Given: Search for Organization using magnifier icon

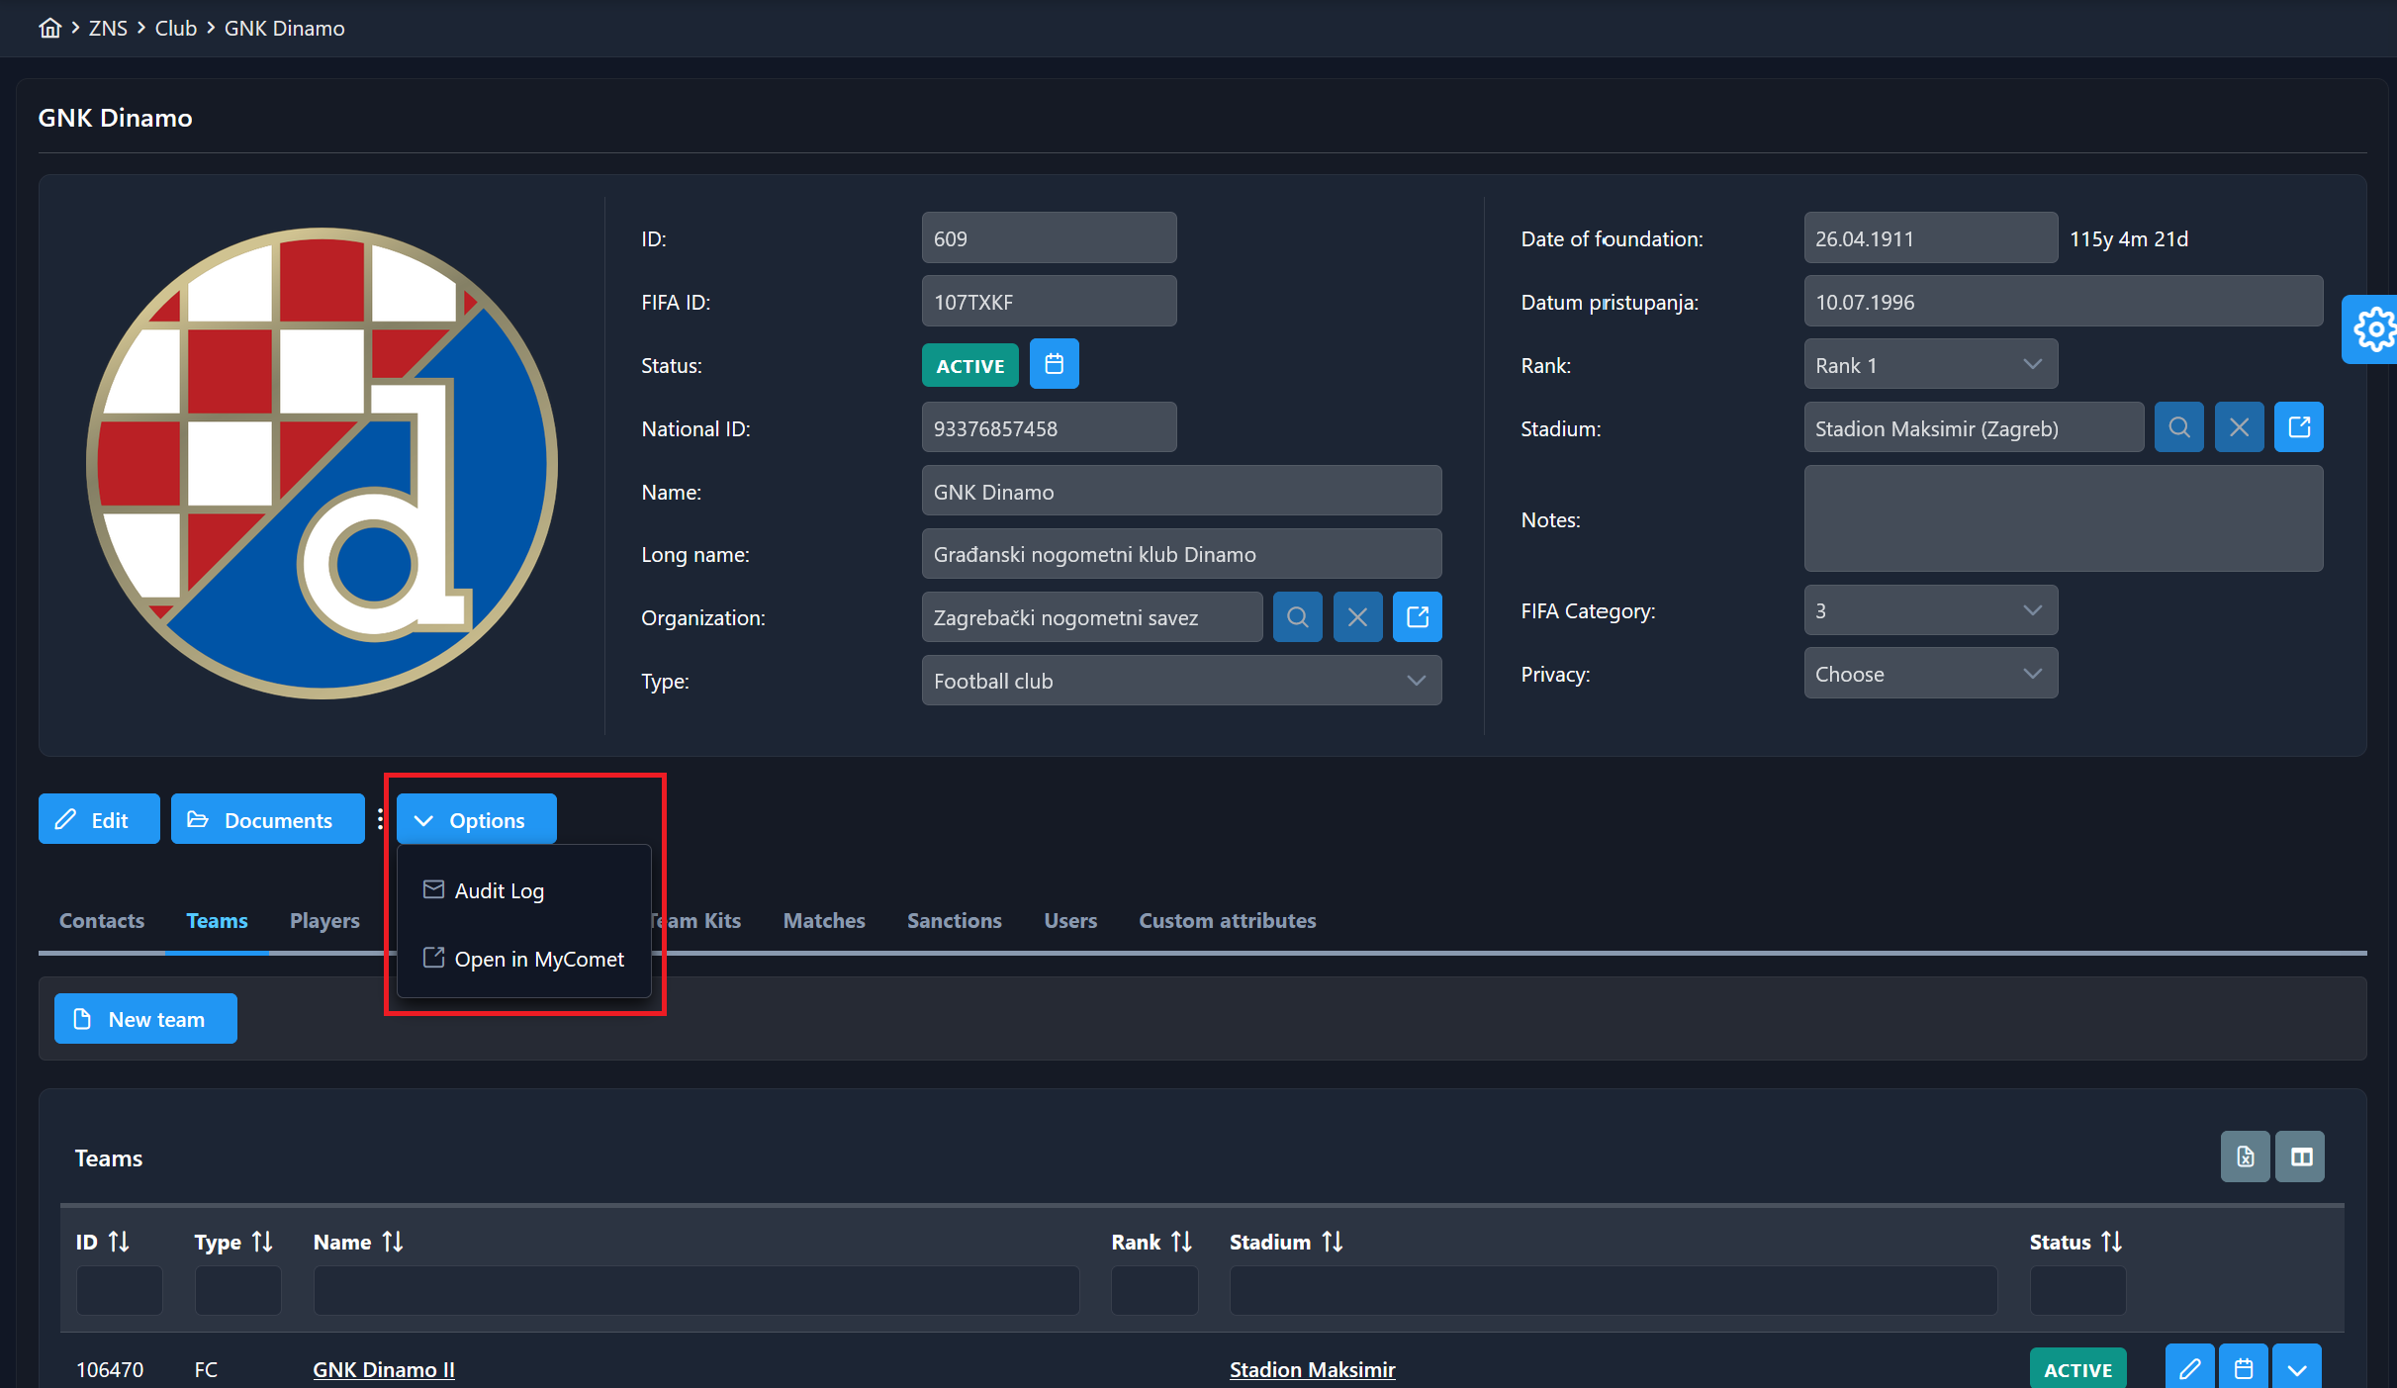Looking at the screenshot, I should [x=1297, y=617].
